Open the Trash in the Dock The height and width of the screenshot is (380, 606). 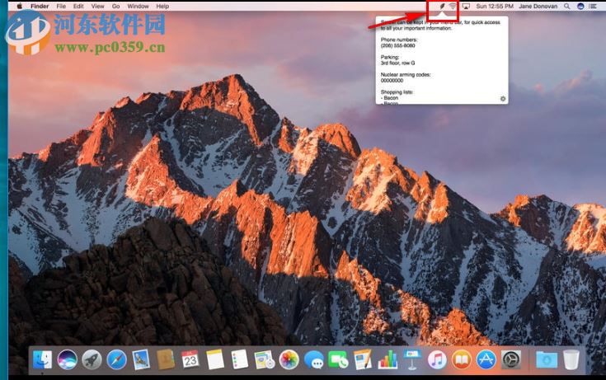pos(571,359)
